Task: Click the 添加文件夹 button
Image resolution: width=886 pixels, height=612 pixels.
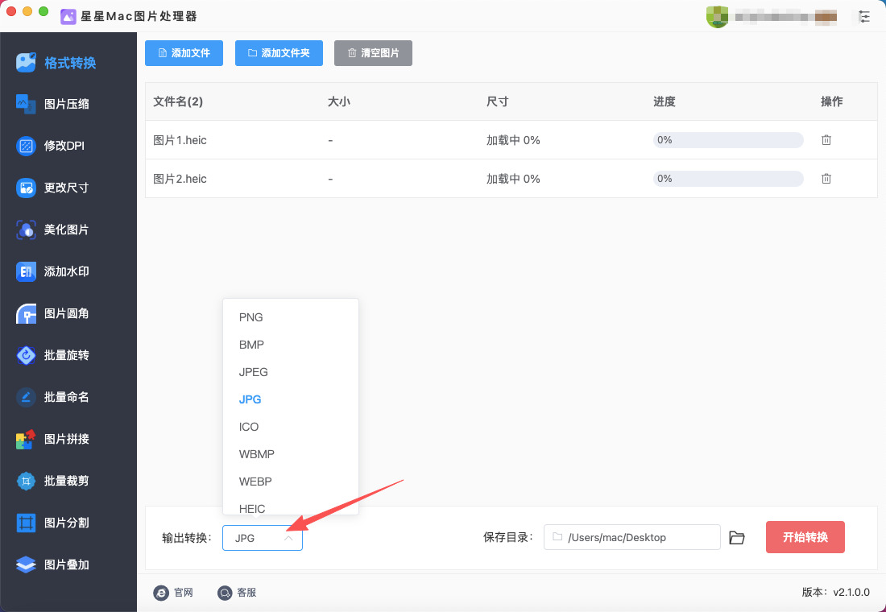Action: (x=279, y=53)
